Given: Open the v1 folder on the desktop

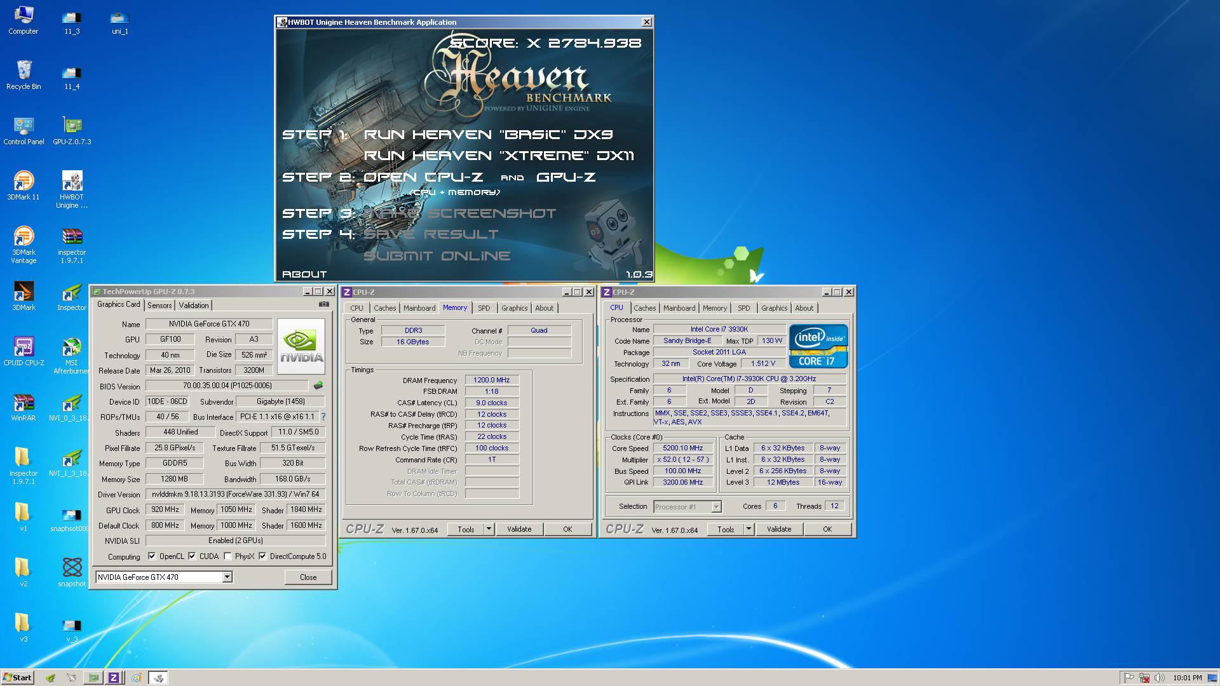Looking at the screenshot, I should pos(24,516).
